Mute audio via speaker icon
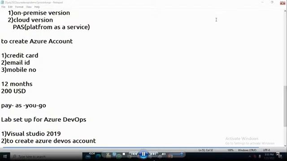Image resolution: width=287 pixels, height=161 pixels. [163, 154]
